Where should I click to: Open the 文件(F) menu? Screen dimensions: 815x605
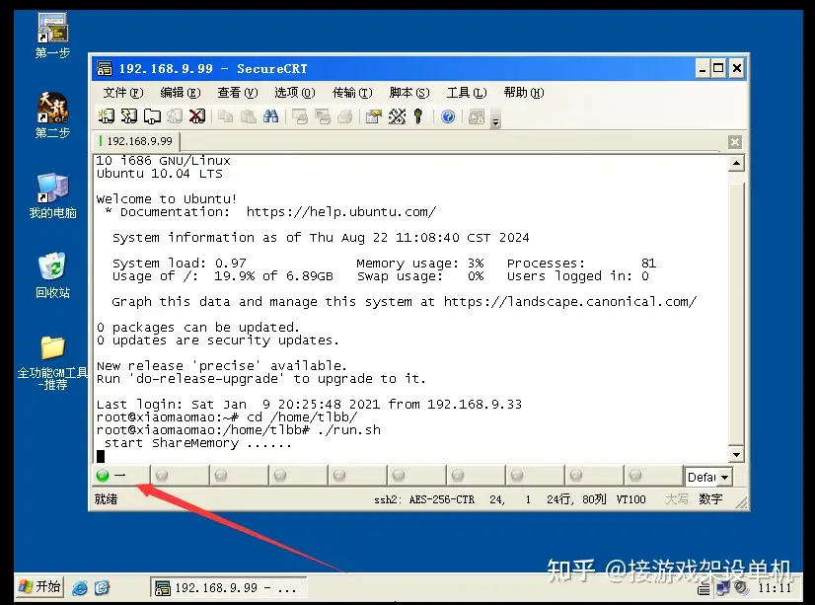pyautogui.click(x=122, y=93)
